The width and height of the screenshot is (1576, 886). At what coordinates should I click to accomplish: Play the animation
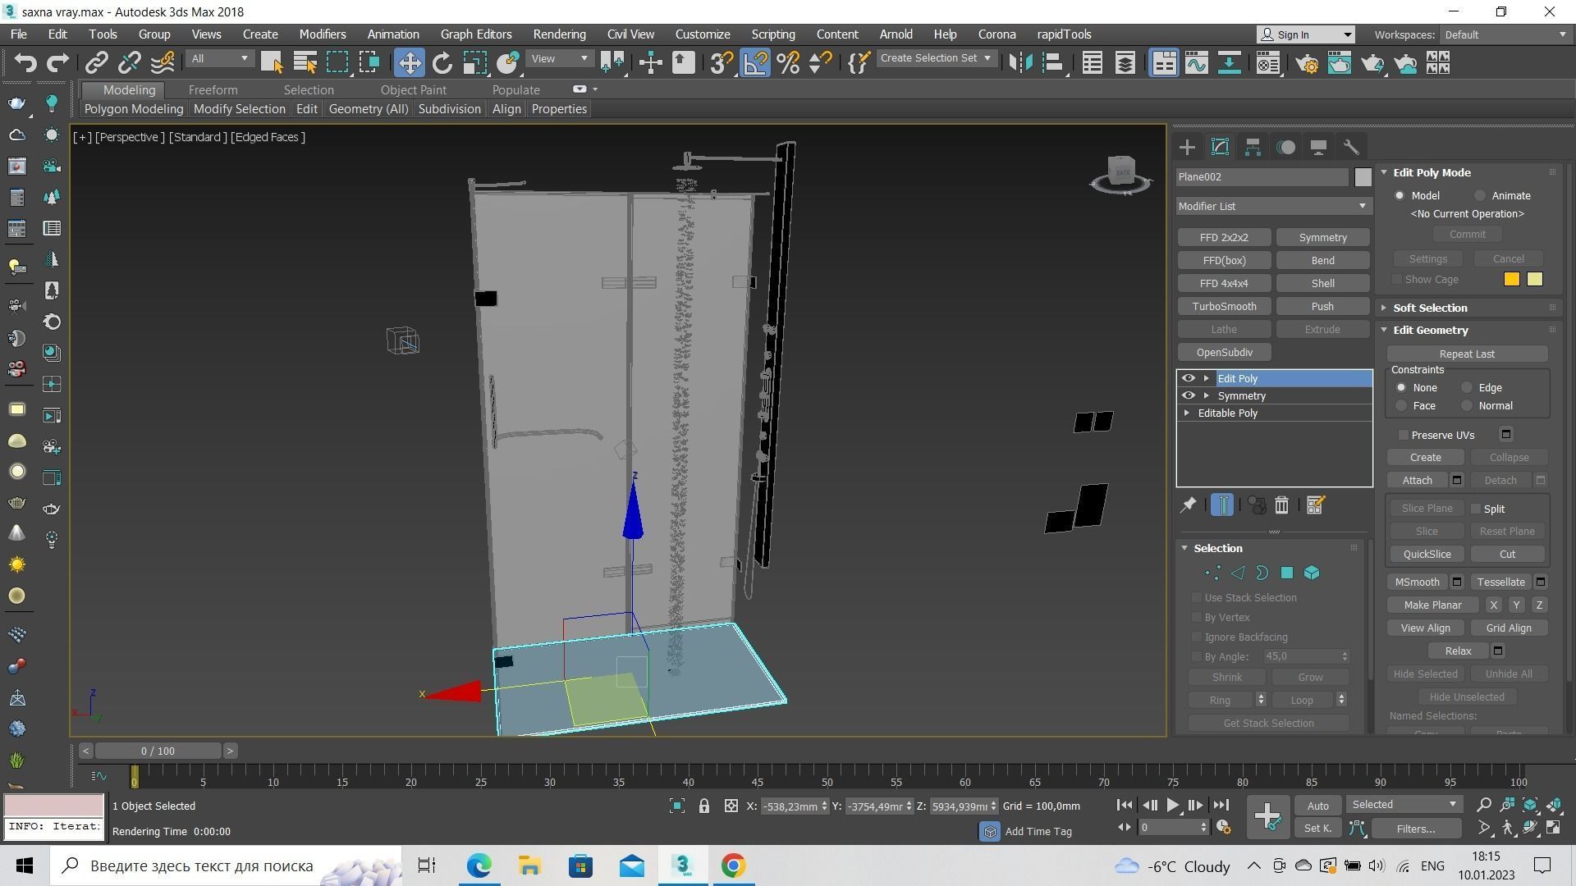point(1173,806)
